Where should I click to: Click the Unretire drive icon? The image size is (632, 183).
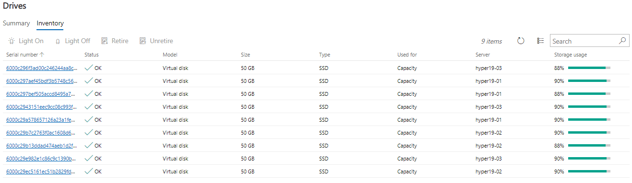143,41
